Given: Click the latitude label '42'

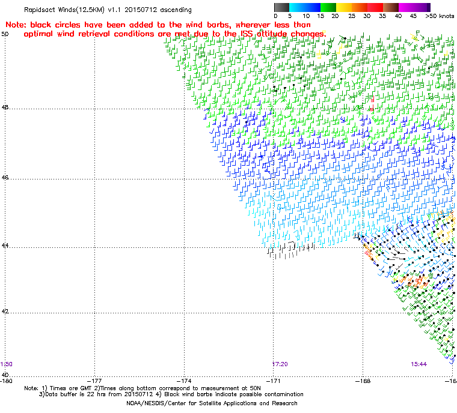Looking at the screenshot, I should tap(5, 312).
